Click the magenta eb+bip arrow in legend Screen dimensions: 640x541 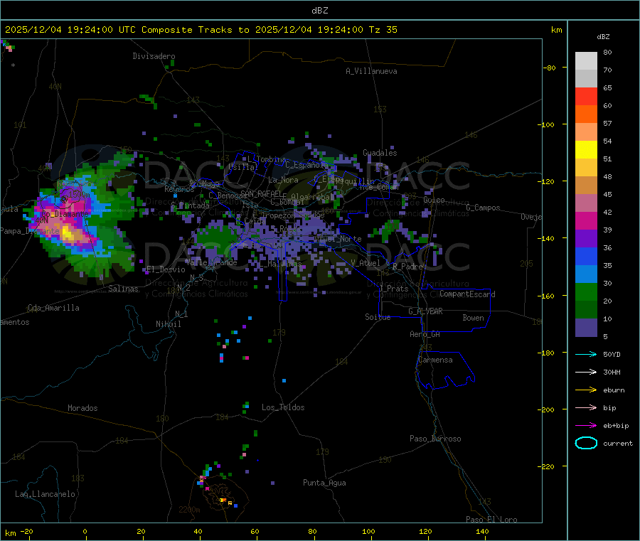(x=586, y=426)
